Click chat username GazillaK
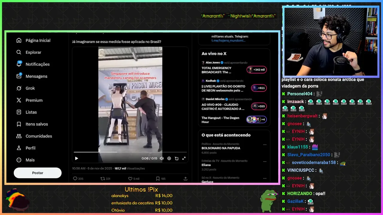The image size is (383, 215). 296,201
